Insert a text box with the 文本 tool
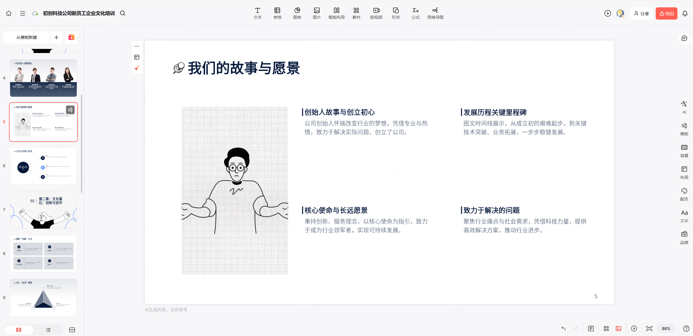The height and width of the screenshot is (336, 693). [257, 13]
